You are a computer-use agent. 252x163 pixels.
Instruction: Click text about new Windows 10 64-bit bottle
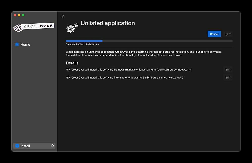pos(128,78)
